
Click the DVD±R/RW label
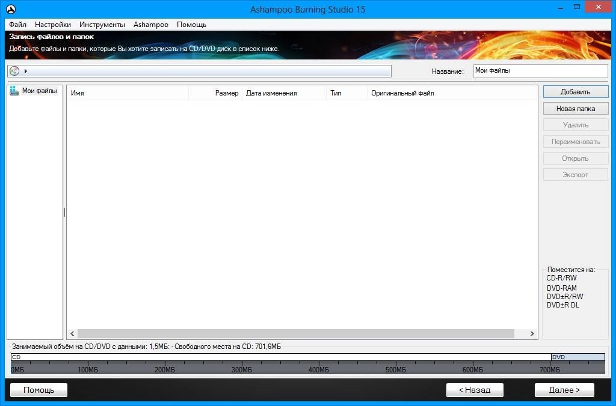[565, 297]
